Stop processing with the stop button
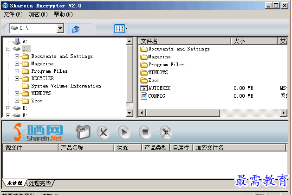Viewport: 292px width, 195px height. point(145,132)
